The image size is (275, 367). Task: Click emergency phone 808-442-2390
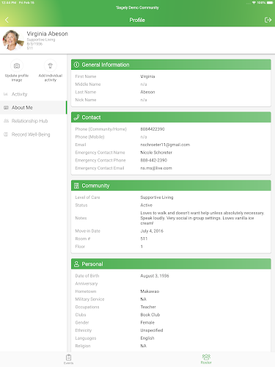(x=154, y=160)
